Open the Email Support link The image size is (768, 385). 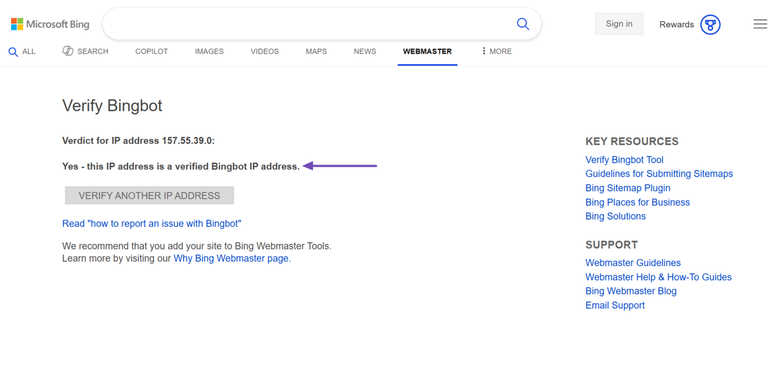(615, 306)
